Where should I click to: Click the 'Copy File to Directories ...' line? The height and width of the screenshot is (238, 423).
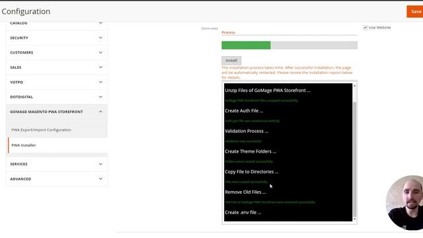(251, 172)
